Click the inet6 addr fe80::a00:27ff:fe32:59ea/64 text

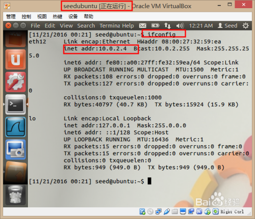tap(132, 63)
